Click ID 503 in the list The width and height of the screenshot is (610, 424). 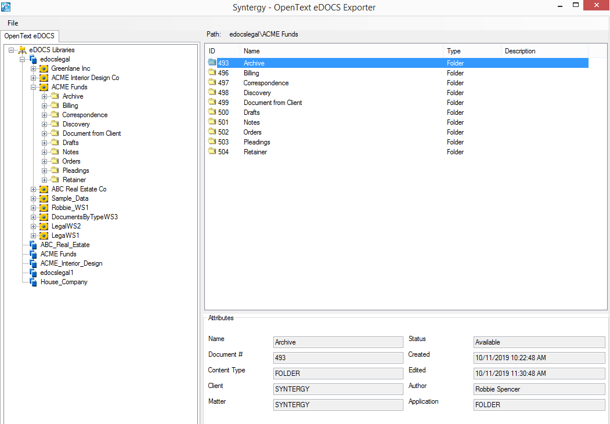click(223, 142)
